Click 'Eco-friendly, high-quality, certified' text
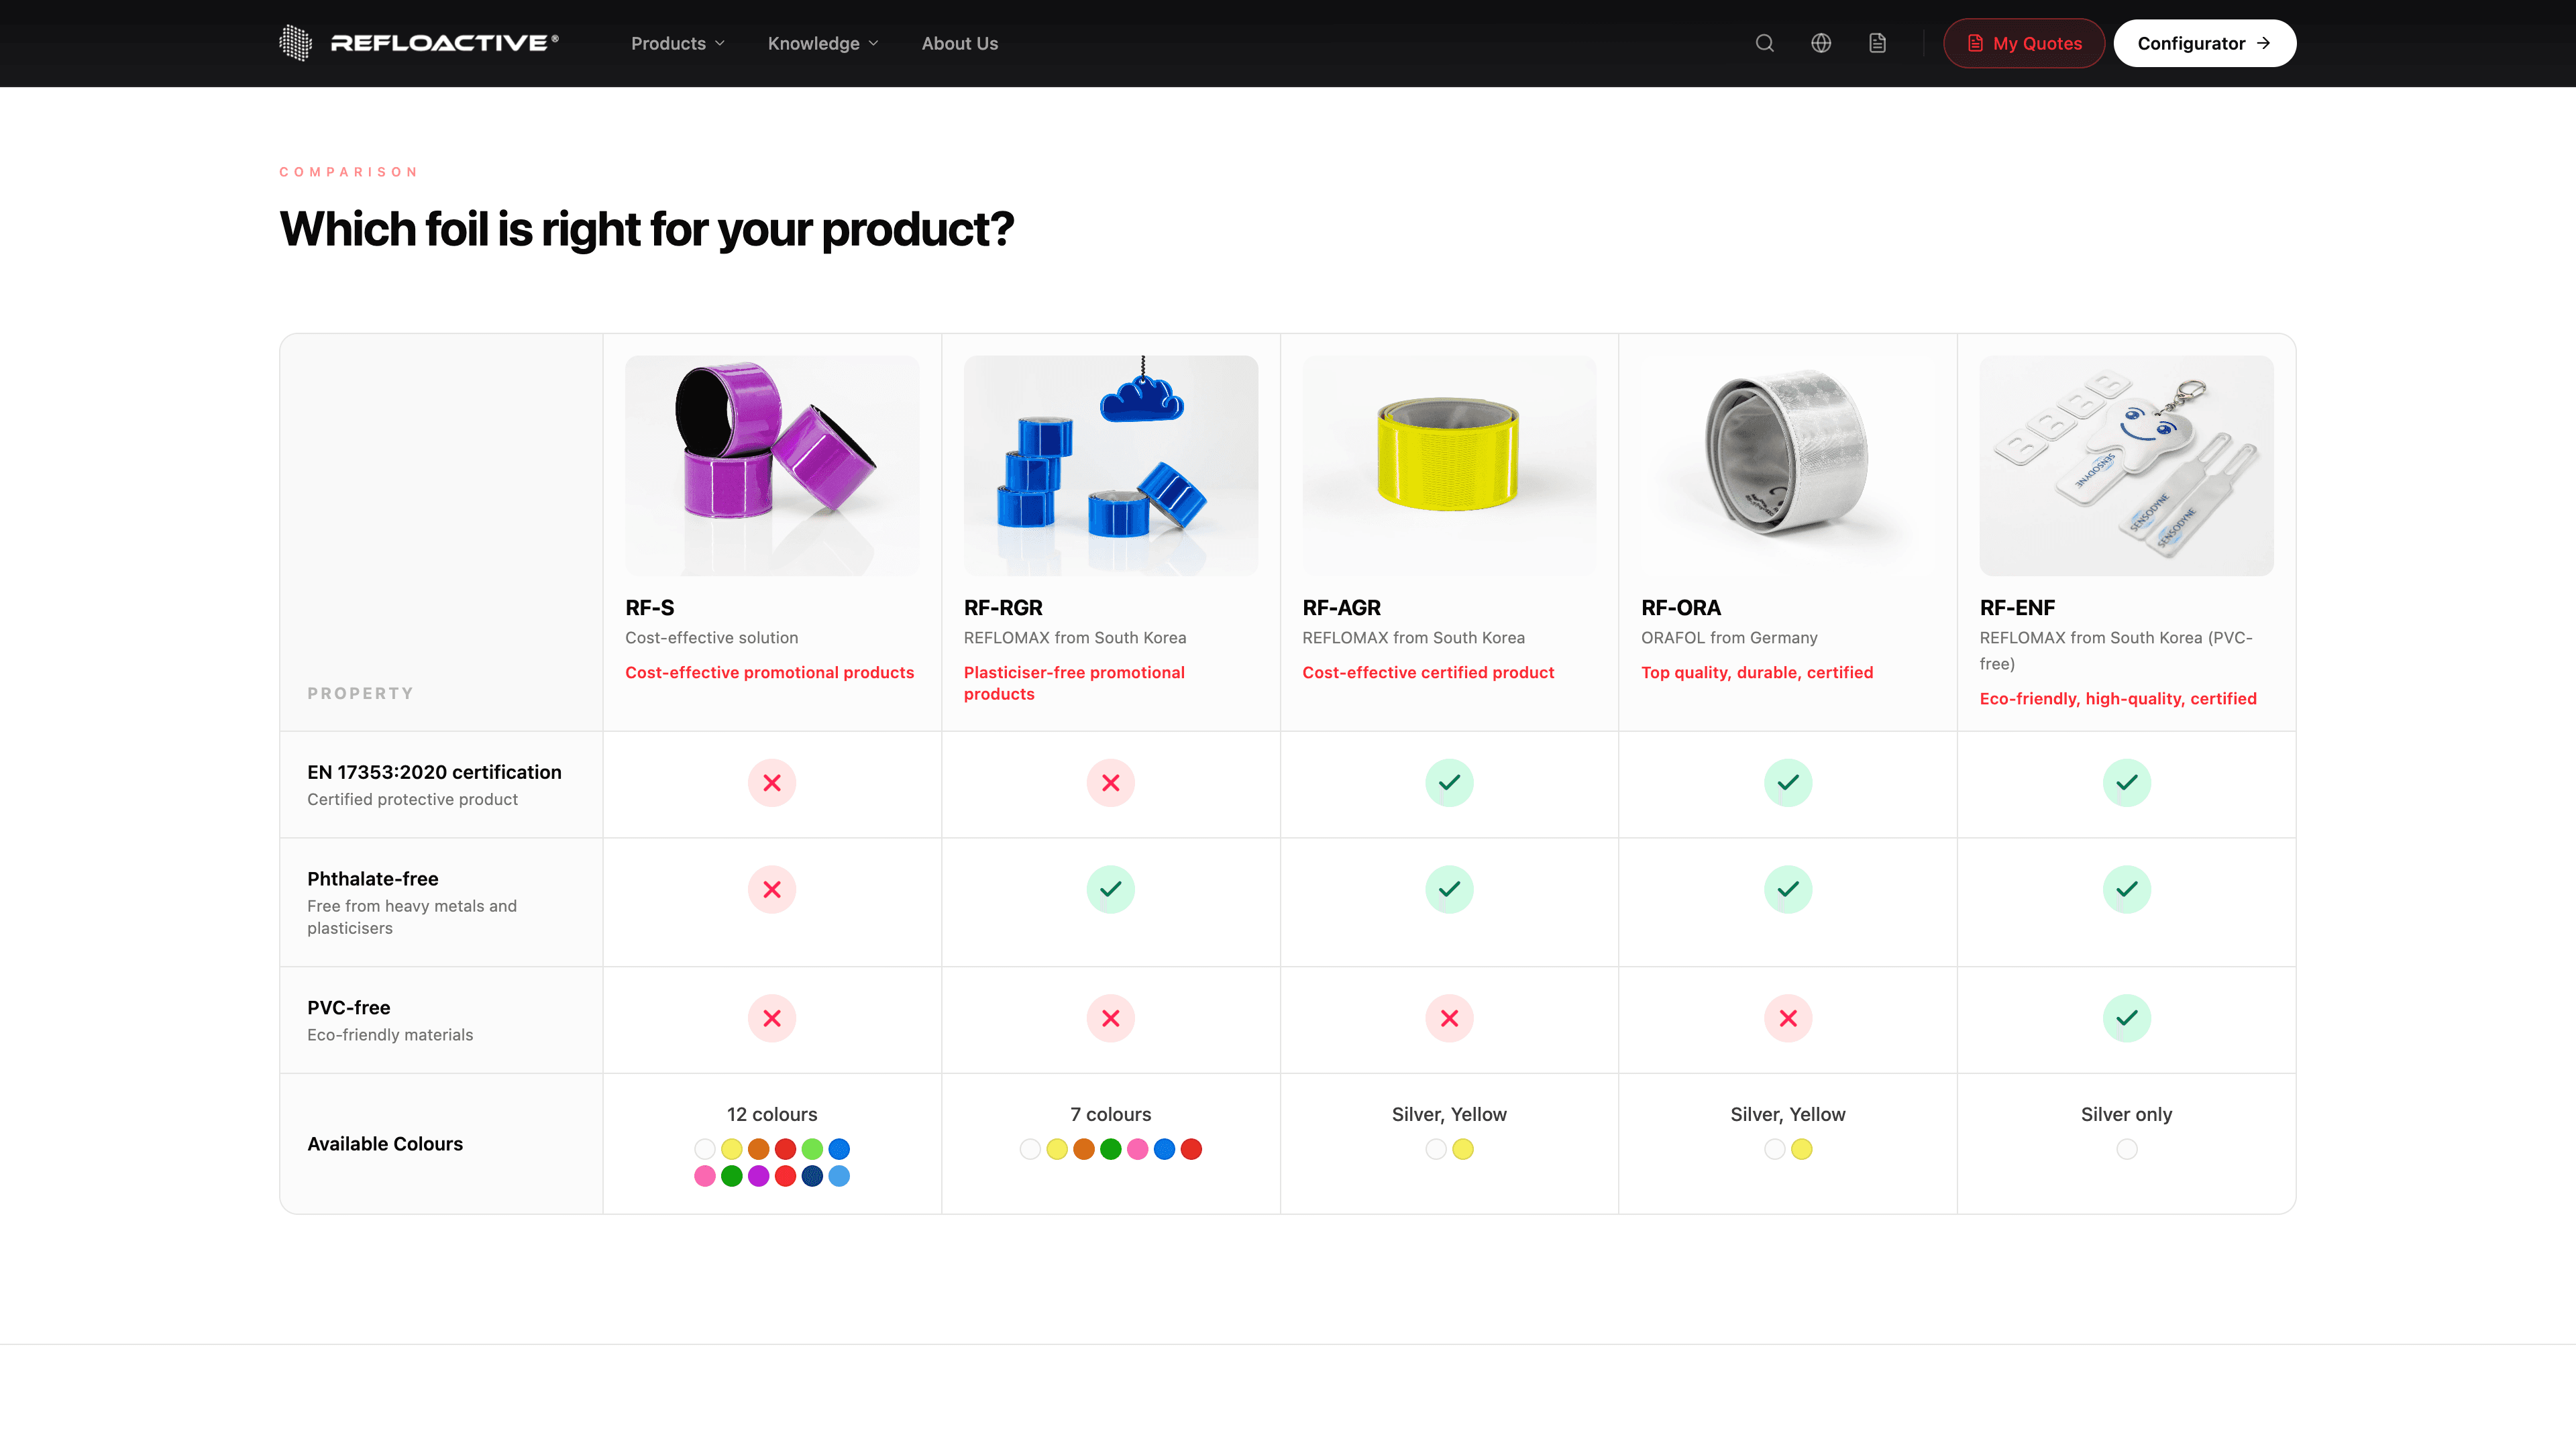 (x=2118, y=699)
